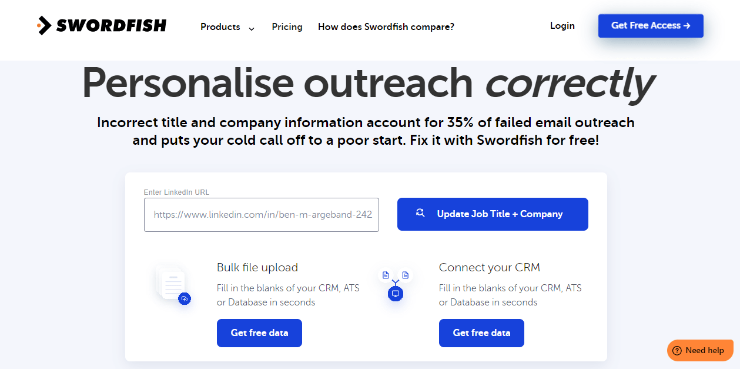This screenshot has height=369, width=740.
Task: Click the monitor connector icon between the two sections
Action: pos(395,294)
